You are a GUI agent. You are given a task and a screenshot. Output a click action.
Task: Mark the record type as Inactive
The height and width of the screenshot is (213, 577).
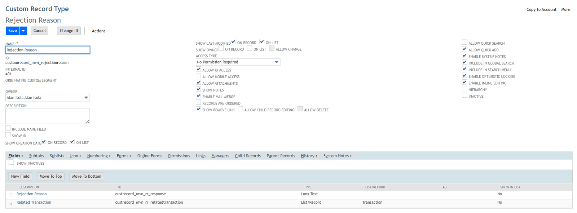point(464,96)
